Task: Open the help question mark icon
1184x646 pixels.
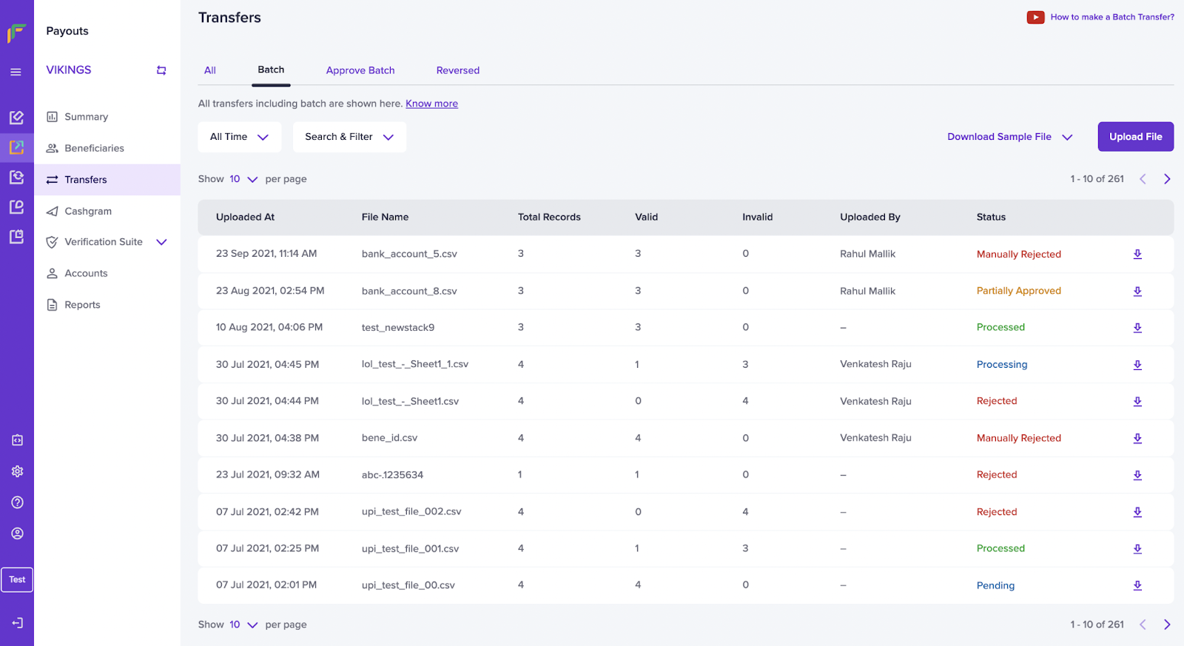Action: point(17,502)
